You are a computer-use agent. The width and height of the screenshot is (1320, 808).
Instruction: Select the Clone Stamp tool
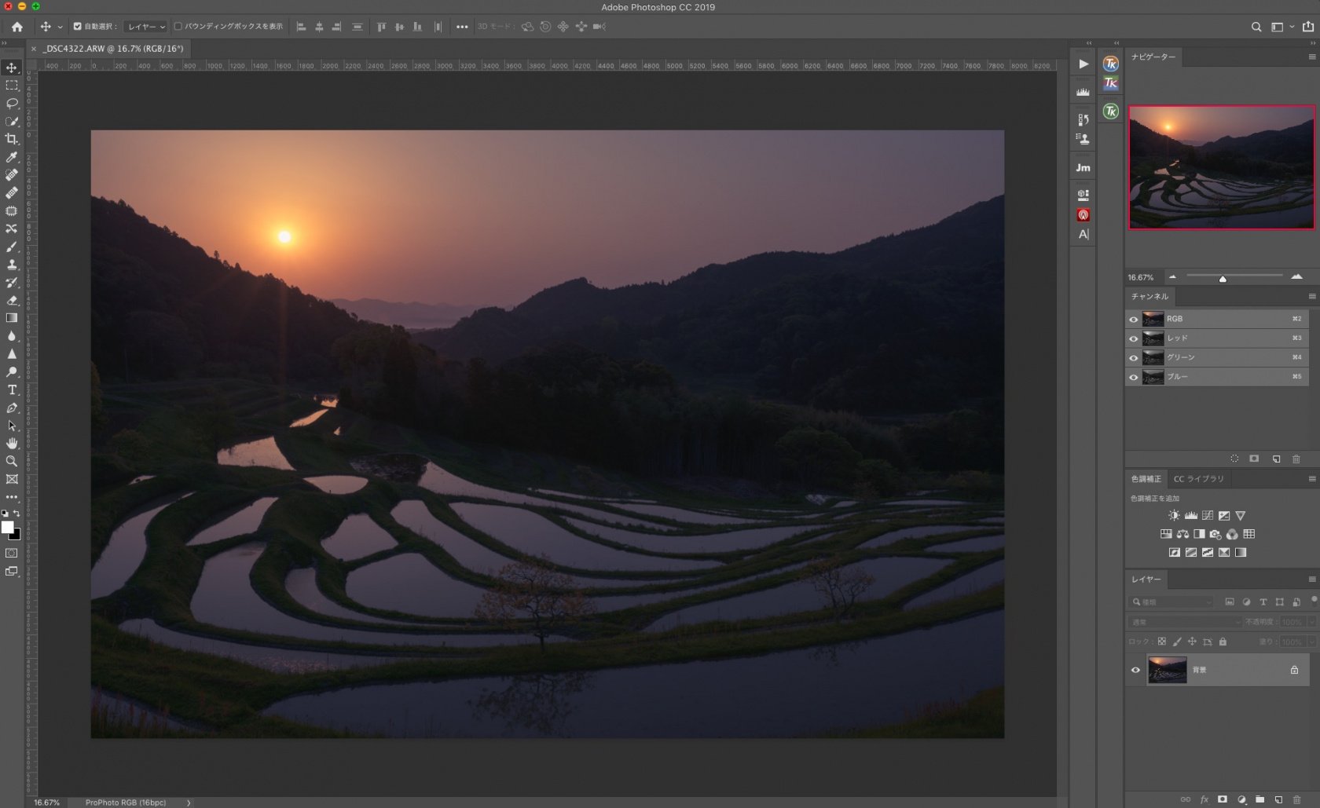(12, 265)
